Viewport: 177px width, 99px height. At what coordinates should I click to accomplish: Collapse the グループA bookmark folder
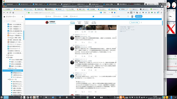pos(8,68)
